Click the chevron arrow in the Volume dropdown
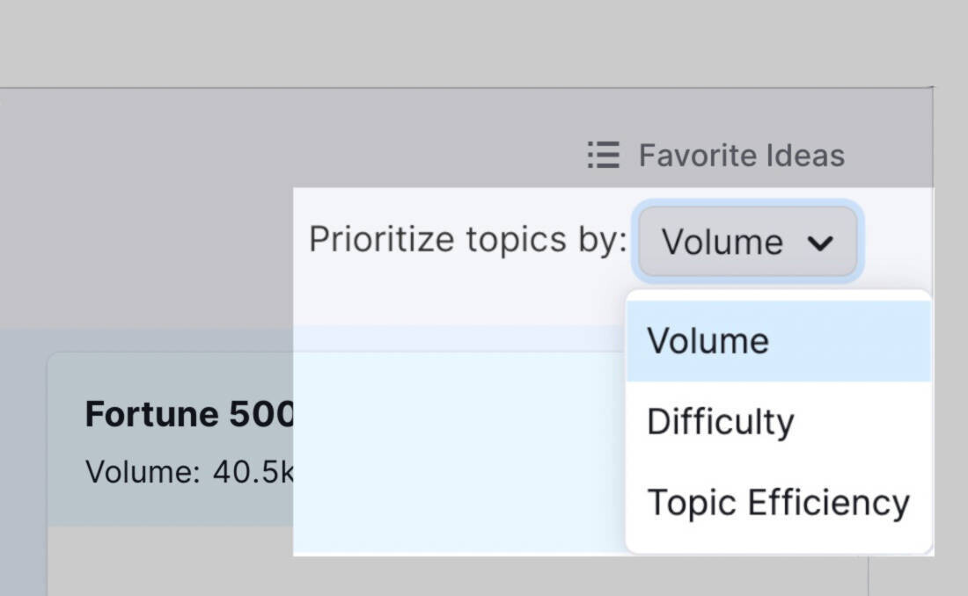The image size is (968, 596). [x=820, y=243]
